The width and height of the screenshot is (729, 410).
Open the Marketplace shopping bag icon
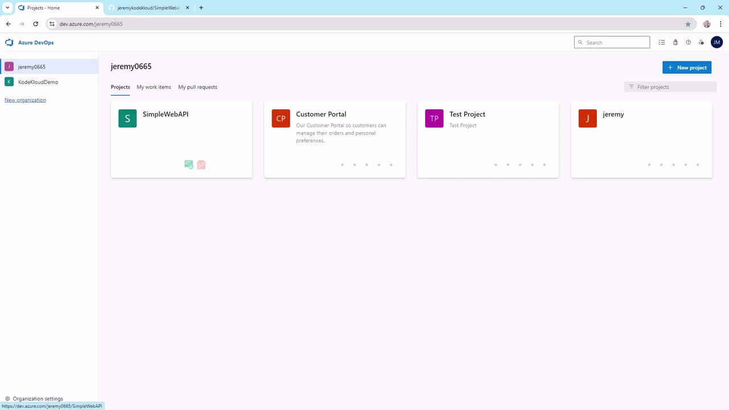coord(675,42)
